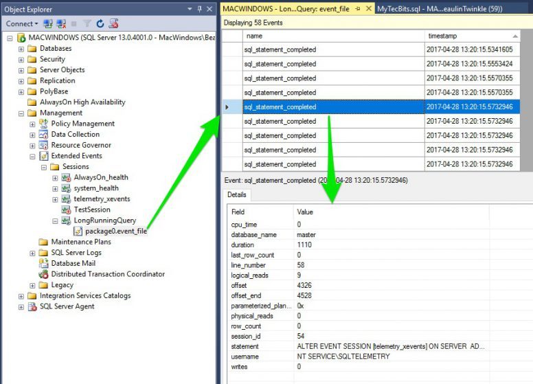This screenshot has height=384, width=533.
Task: Click the package0.event_file target icon
Action: (x=78, y=231)
